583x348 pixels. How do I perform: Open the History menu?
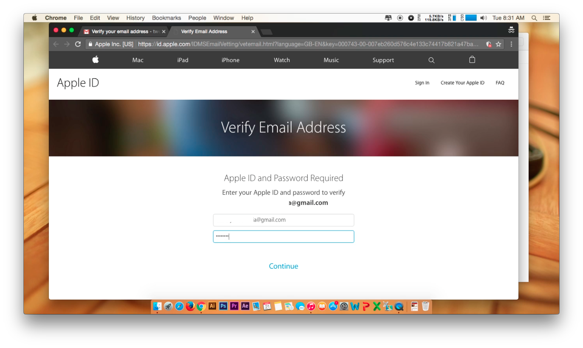click(x=136, y=18)
